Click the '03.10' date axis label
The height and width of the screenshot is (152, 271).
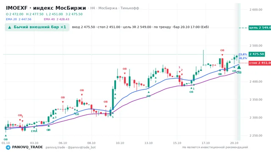34,143
